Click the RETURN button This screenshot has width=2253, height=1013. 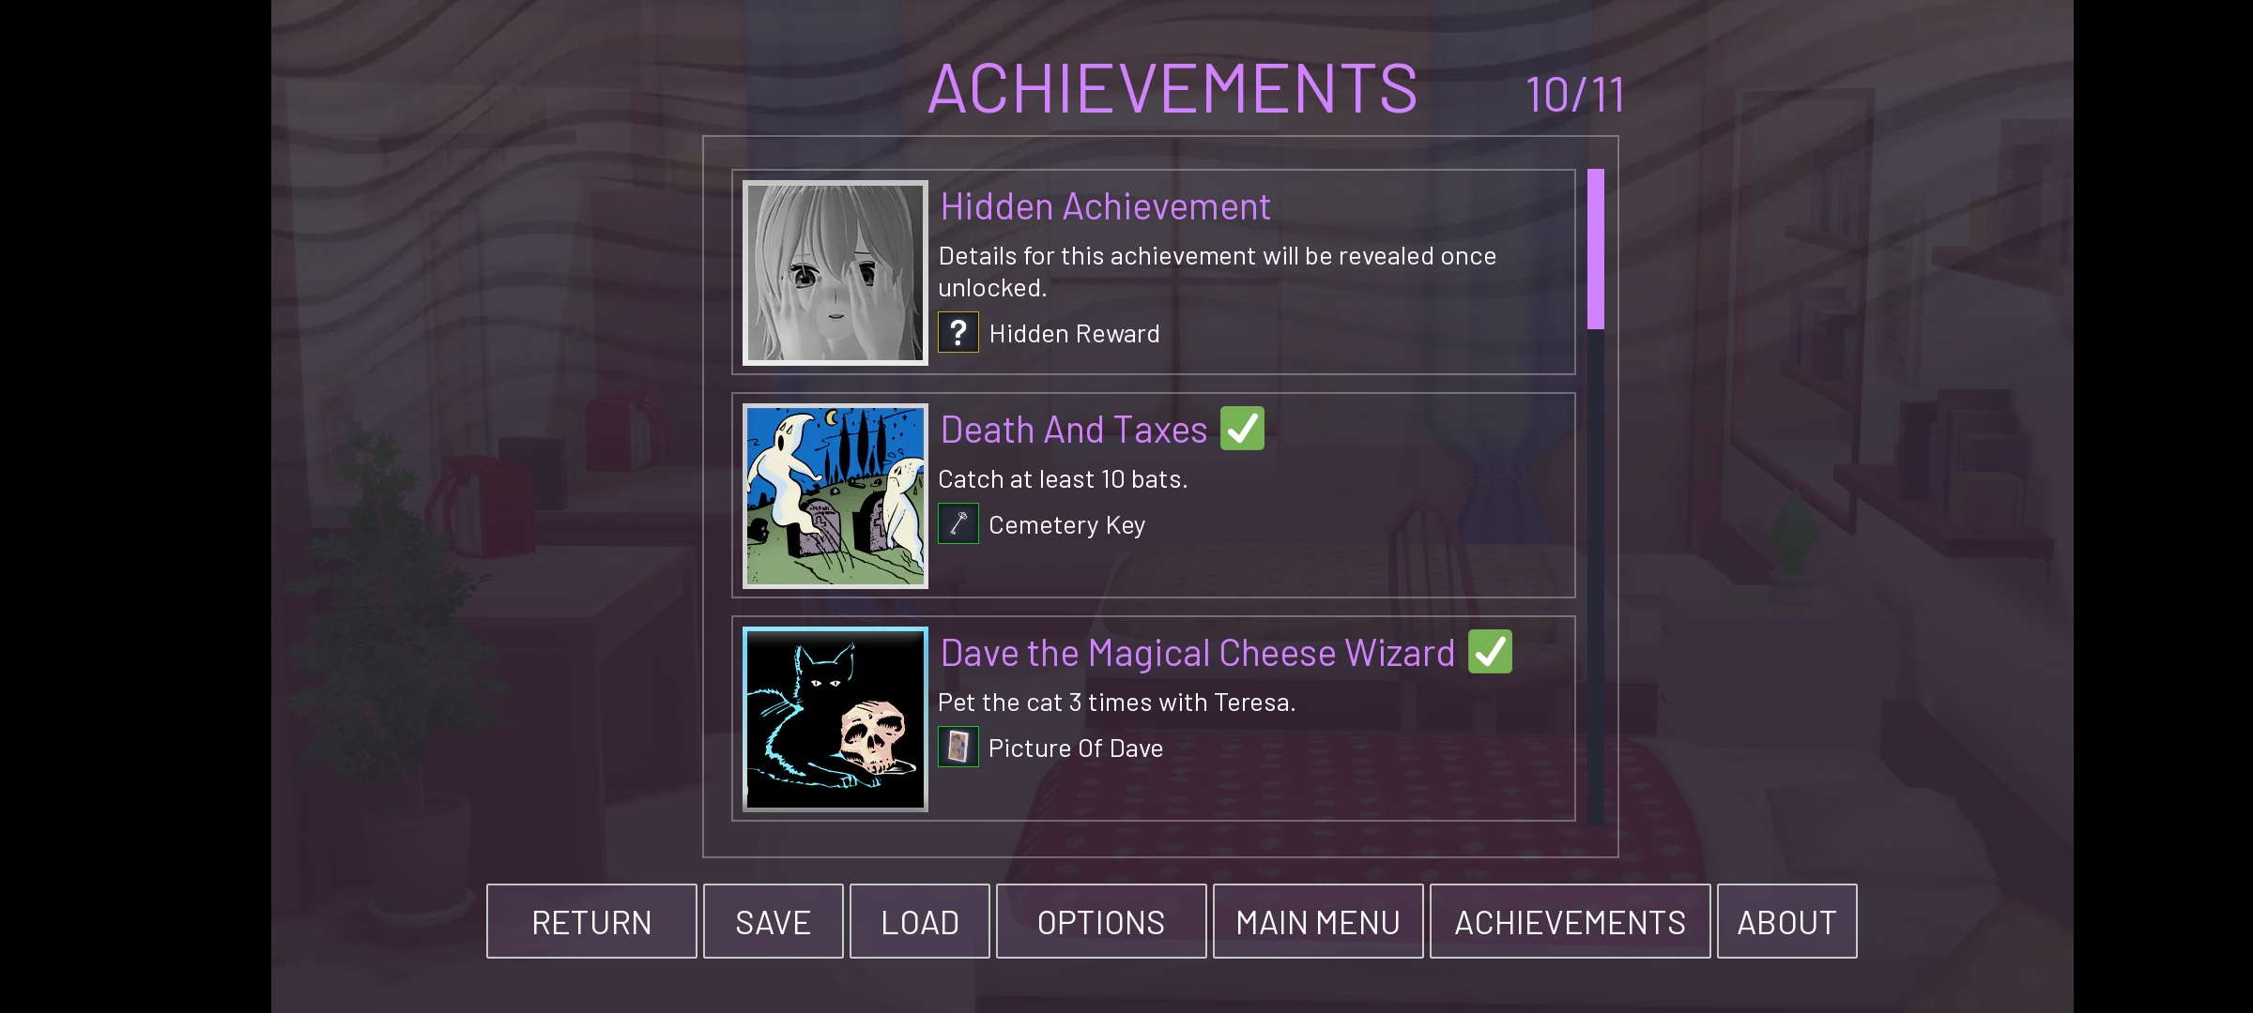[x=591, y=921]
